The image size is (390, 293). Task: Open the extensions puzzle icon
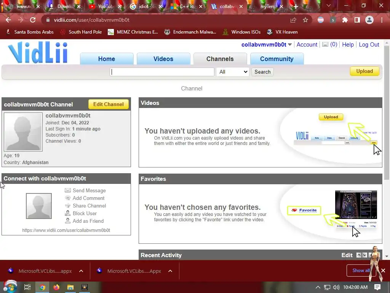(345, 20)
